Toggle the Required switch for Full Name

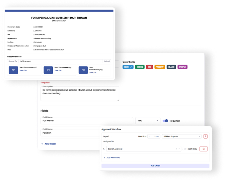(x=165, y=121)
